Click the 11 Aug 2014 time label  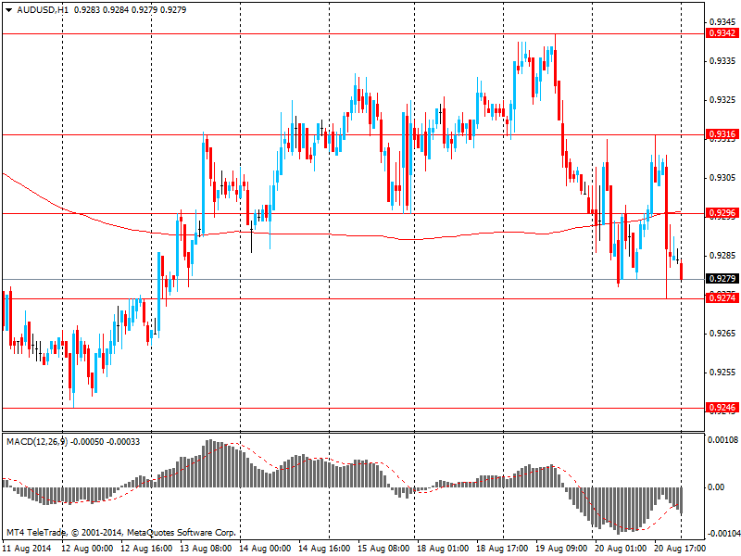click(x=28, y=549)
